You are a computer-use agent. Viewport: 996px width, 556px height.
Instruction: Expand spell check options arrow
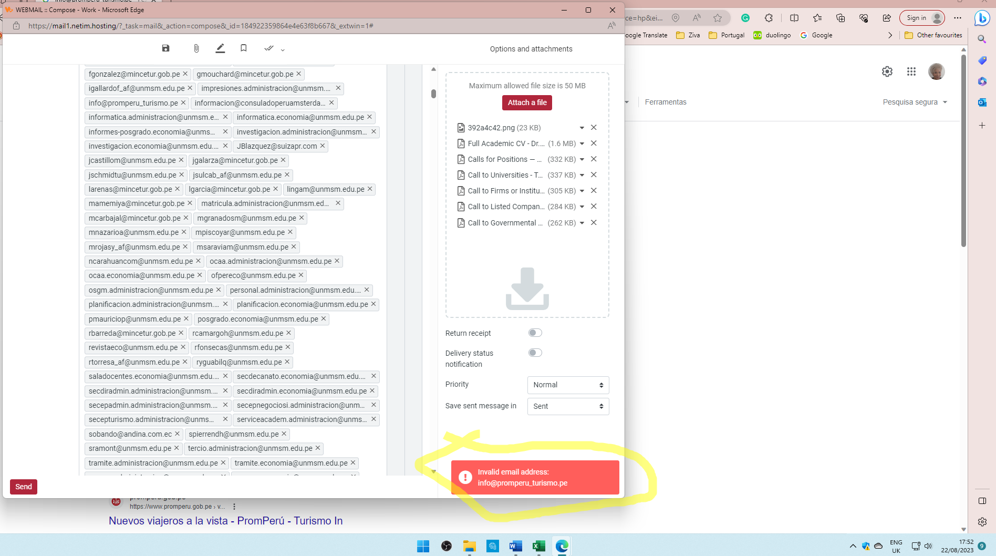coord(283,49)
